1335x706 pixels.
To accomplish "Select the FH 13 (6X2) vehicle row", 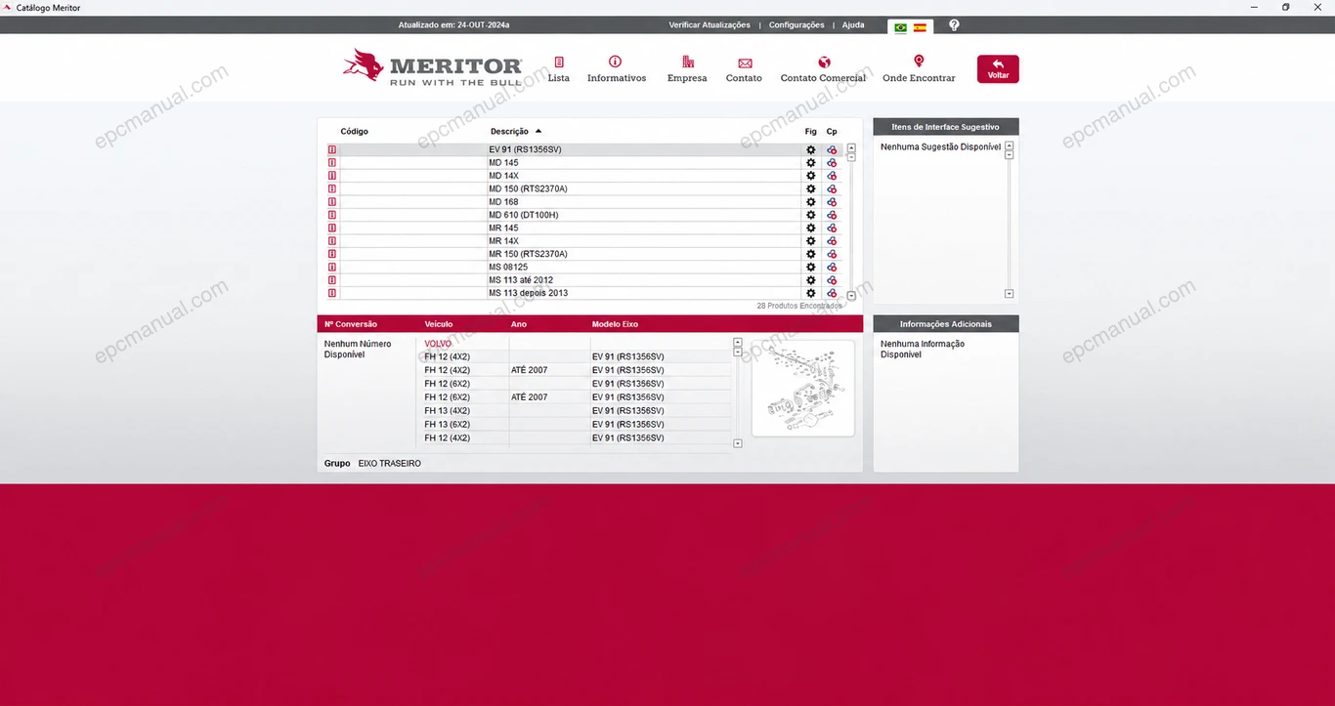I will pos(577,425).
